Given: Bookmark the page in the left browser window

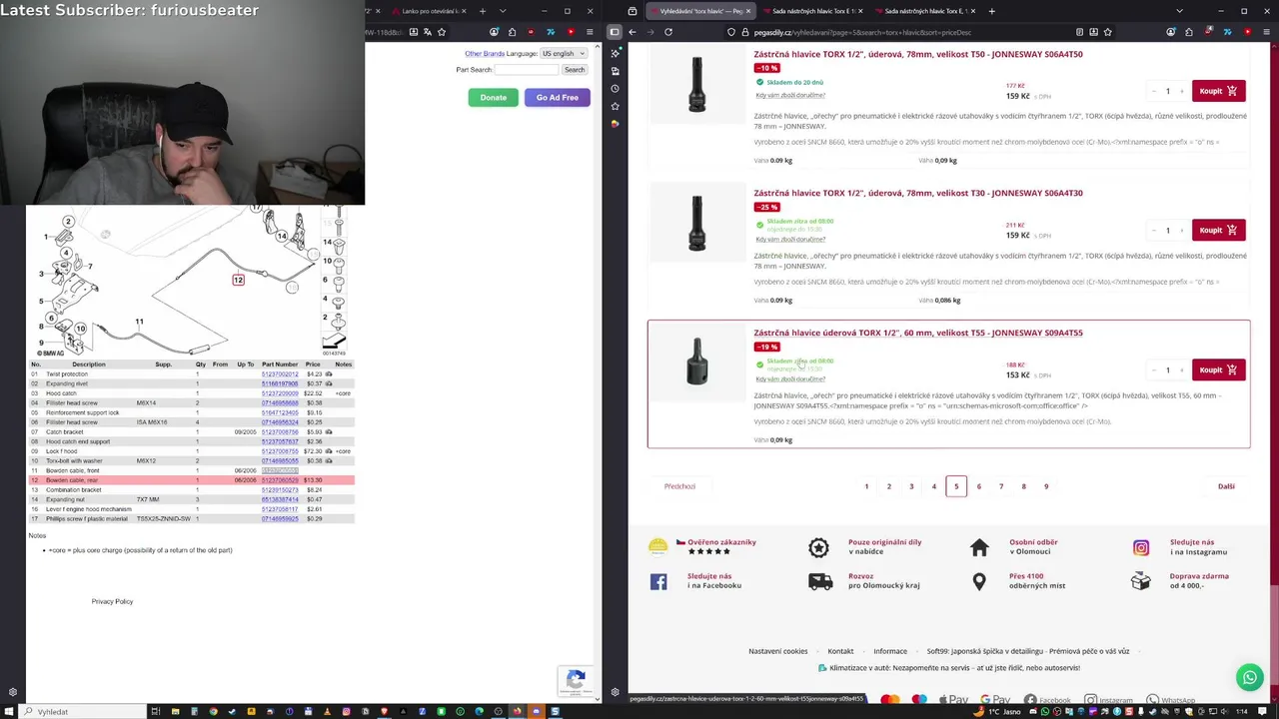Looking at the screenshot, I should pyautogui.click(x=441, y=32).
